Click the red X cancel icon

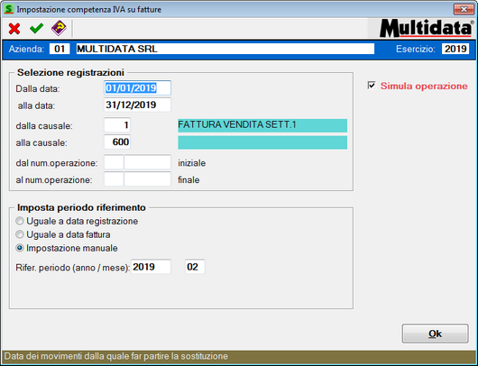pyautogui.click(x=14, y=29)
